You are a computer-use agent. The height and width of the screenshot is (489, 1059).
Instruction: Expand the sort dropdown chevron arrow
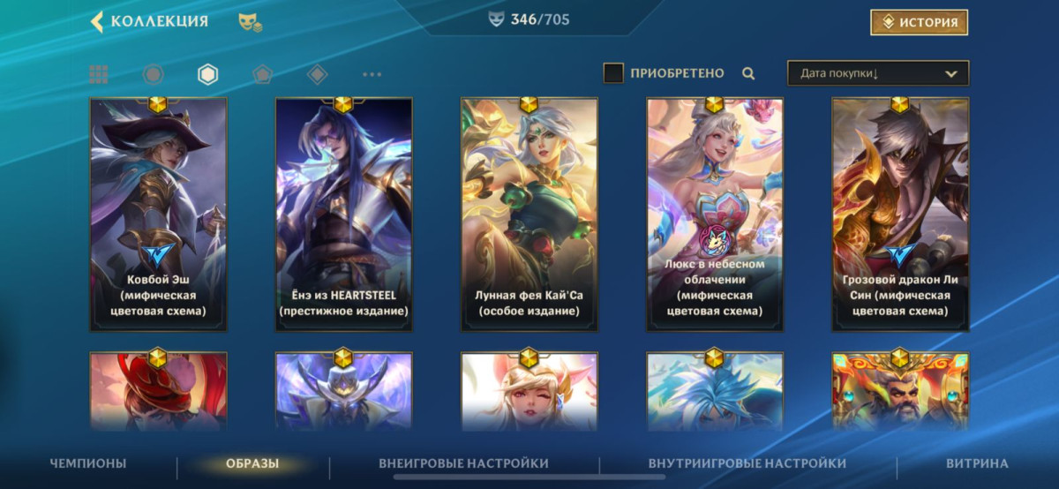coord(951,74)
